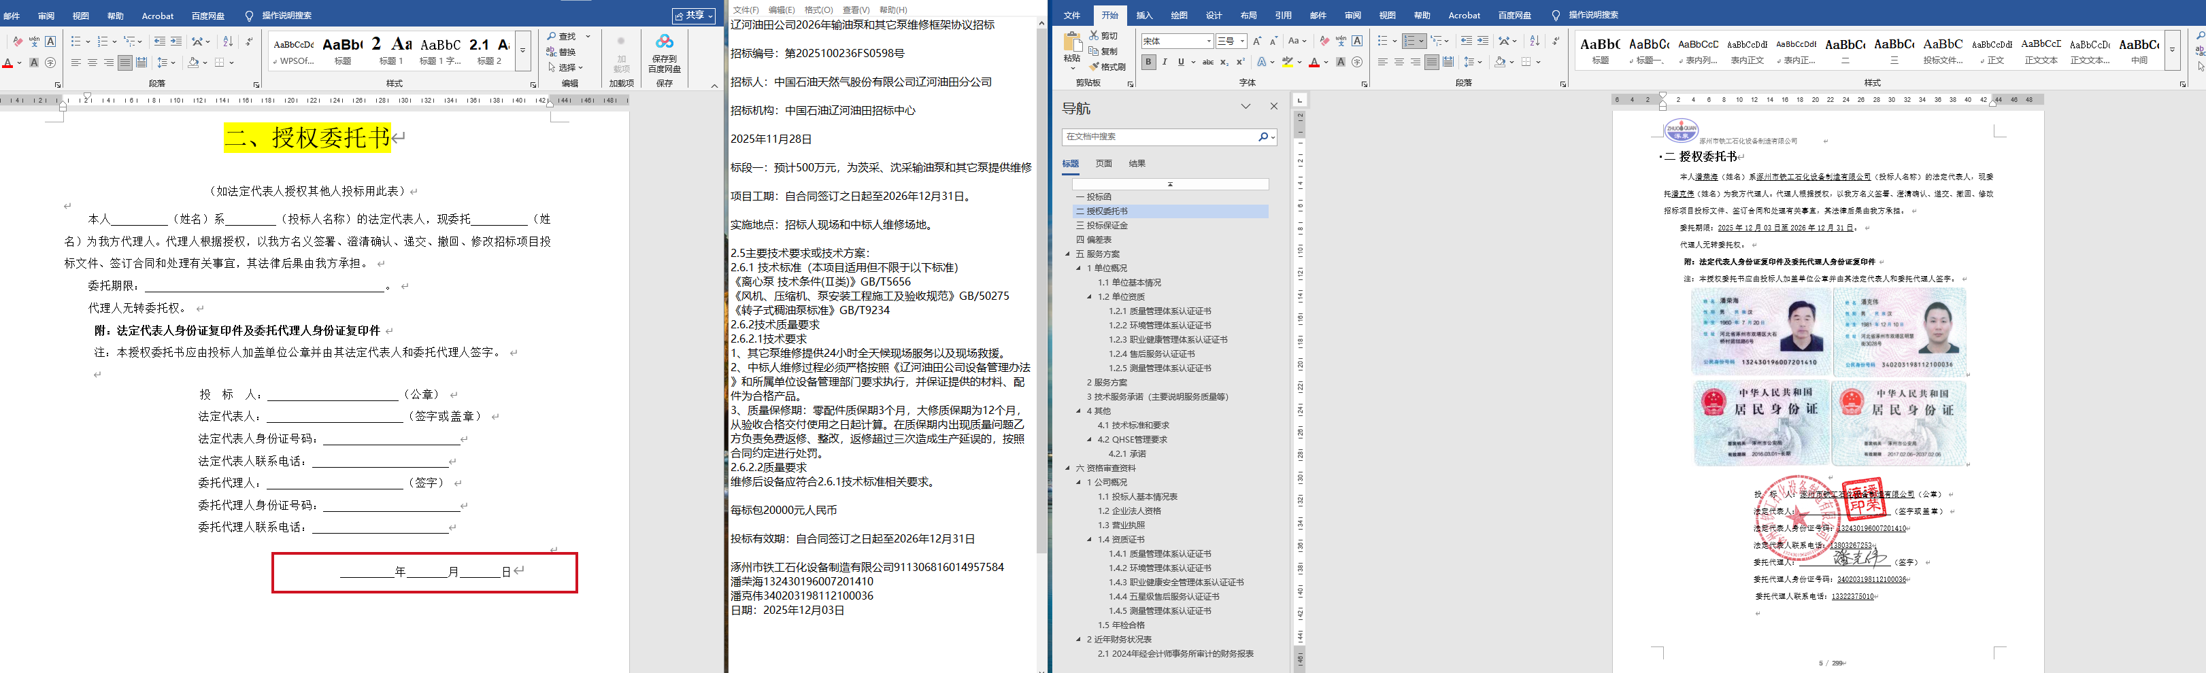Toggle Italic in the right Word window

pos(1165,63)
